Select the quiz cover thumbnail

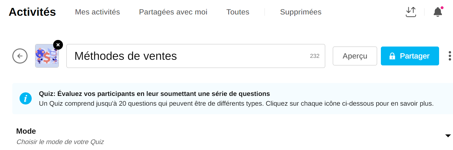pyautogui.click(x=47, y=57)
